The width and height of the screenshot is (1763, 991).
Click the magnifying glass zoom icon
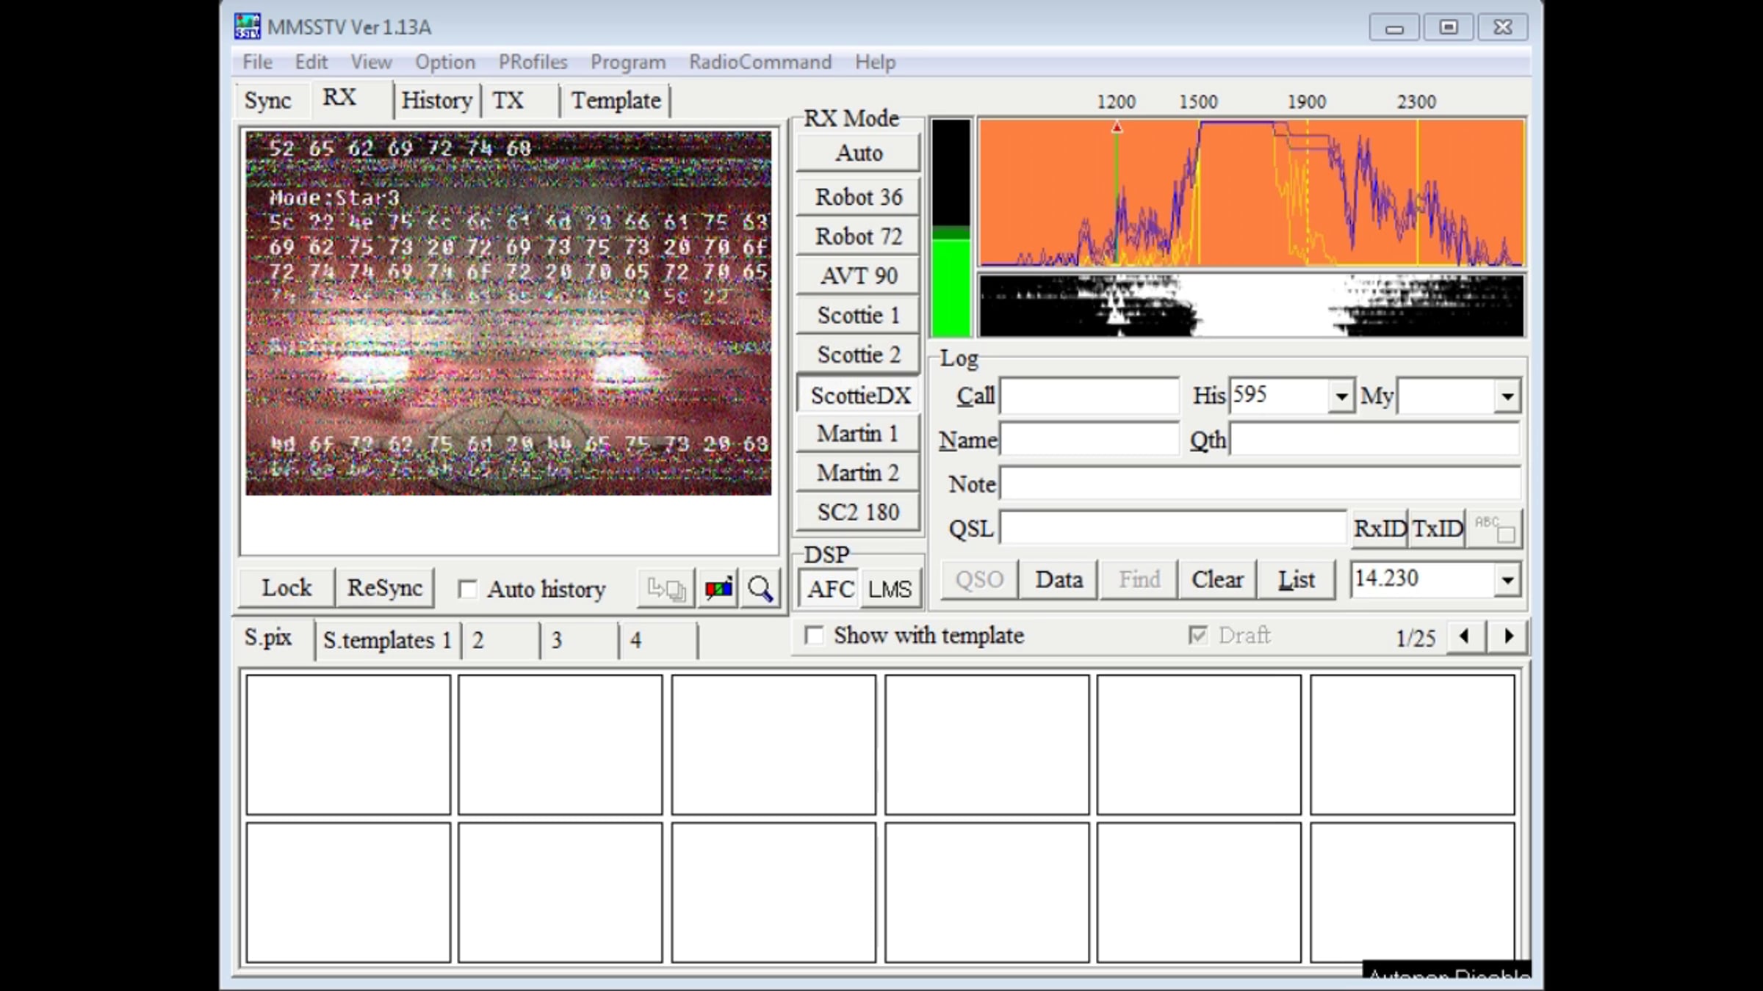tap(760, 588)
